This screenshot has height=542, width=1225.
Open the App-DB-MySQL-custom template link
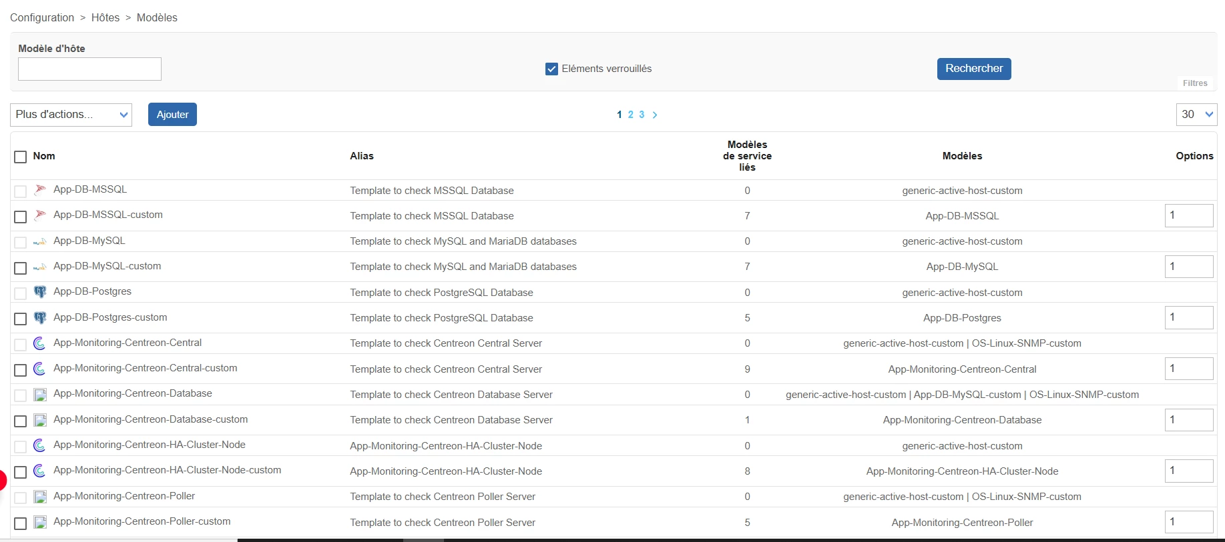(x=107, y=266)
